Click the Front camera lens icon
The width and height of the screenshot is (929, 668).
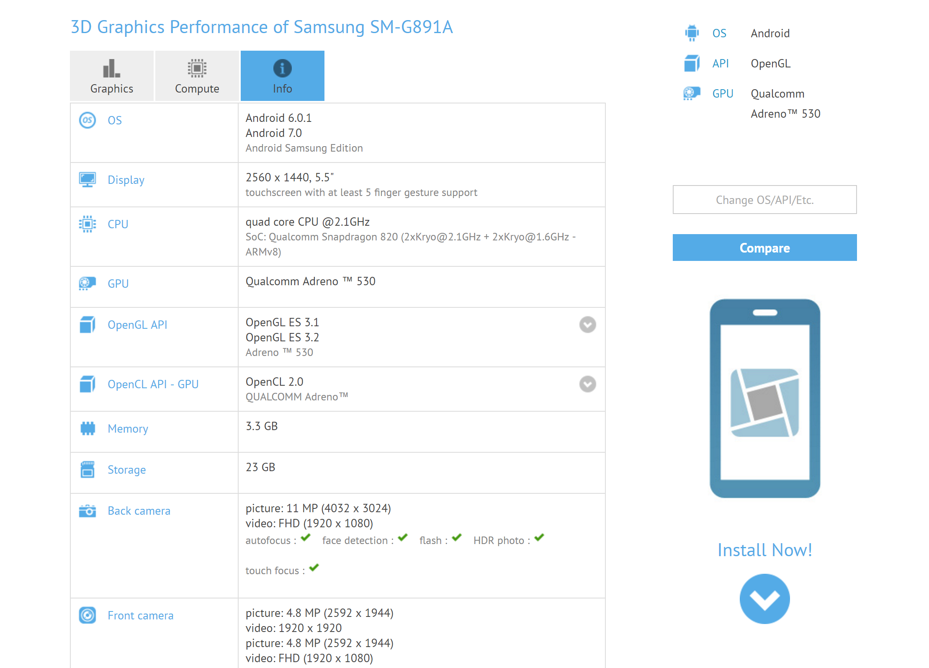click(x=87, y=615)
